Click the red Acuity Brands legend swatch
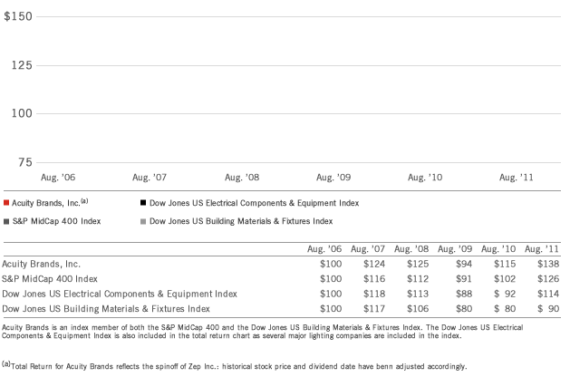Image resolution: width=570 pixels, height=377 pixels. click(x=6, y=203)
